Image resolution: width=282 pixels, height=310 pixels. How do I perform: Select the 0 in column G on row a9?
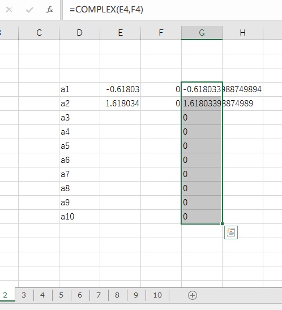pyautogui.click(x=202, y=203)
